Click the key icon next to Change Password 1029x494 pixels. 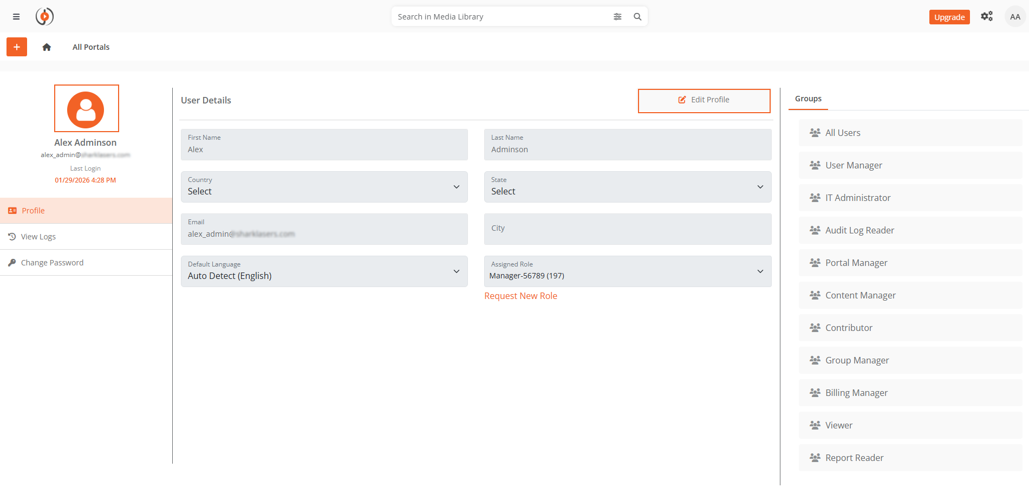pos(12,262)
